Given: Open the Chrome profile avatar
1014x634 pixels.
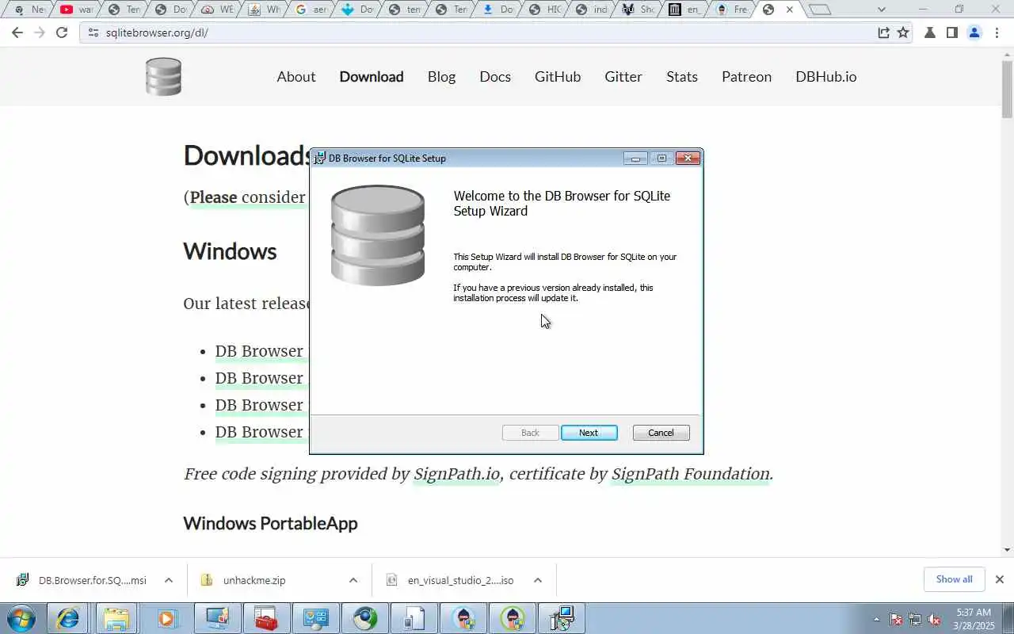Looking at the screenshot, I should click(x=974, y=32).
